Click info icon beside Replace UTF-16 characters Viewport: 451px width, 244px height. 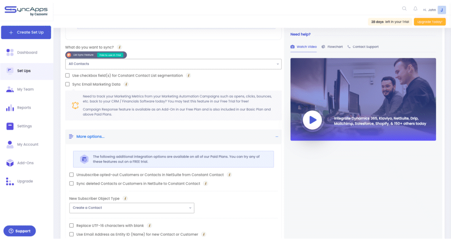click(149, 226)
